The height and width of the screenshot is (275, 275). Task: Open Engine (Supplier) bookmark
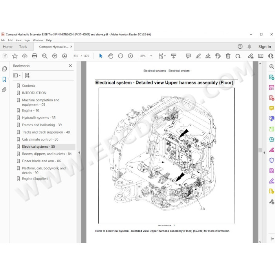click(35, 178)
